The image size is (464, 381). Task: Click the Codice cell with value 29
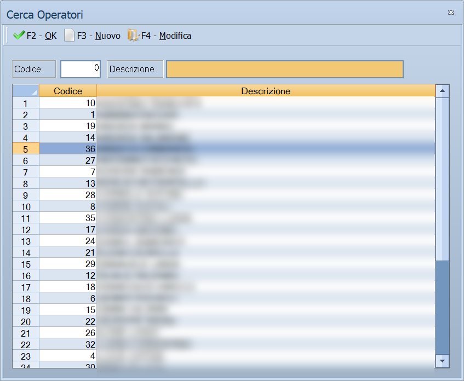pos(68,264)
